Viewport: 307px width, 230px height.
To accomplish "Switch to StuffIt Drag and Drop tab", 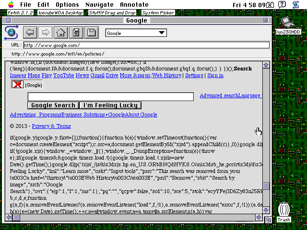I will 112,13.
